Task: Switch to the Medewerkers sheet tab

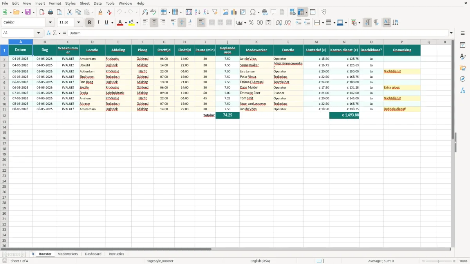Action: 68,254
